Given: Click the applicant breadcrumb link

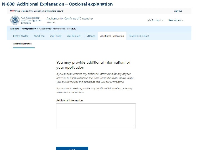Looking at the screenshot, I should tap(14, 29).
